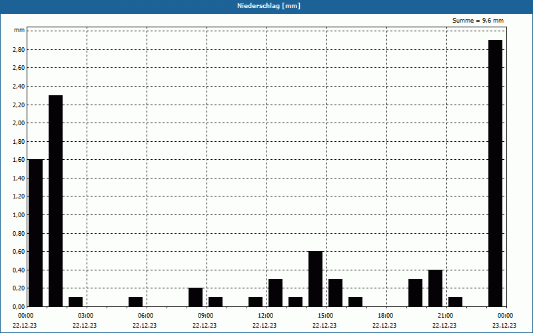The height and width of the screenshot is (333, 533).
Task: Click the 00:00 label above 23.12.23
Action: tap(506, 316)
